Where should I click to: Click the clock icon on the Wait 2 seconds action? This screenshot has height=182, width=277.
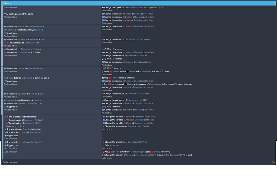tap(105, 106)
